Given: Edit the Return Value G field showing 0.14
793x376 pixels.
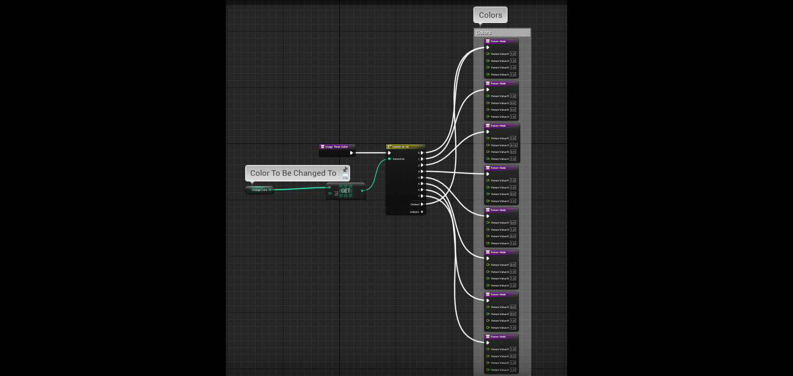Looking at the screenshot, I should coord(514,145).
